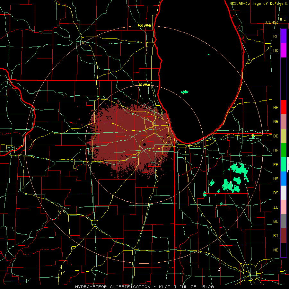Click the Hydrometeor Classification KLOT title text
The width and height of the screenshot is (289, 289).
pos(144,287)
